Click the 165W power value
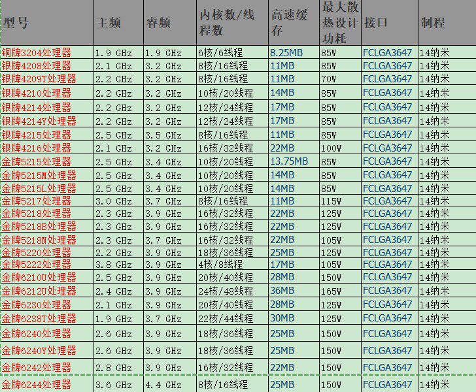Image resolution: width=476 pixels, height=392 pixels. (331, 291)
